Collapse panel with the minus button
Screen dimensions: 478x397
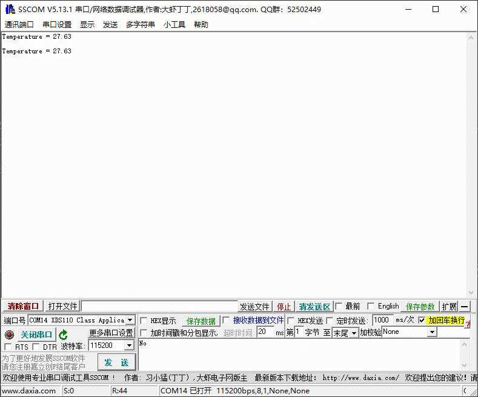pos(464,307)
